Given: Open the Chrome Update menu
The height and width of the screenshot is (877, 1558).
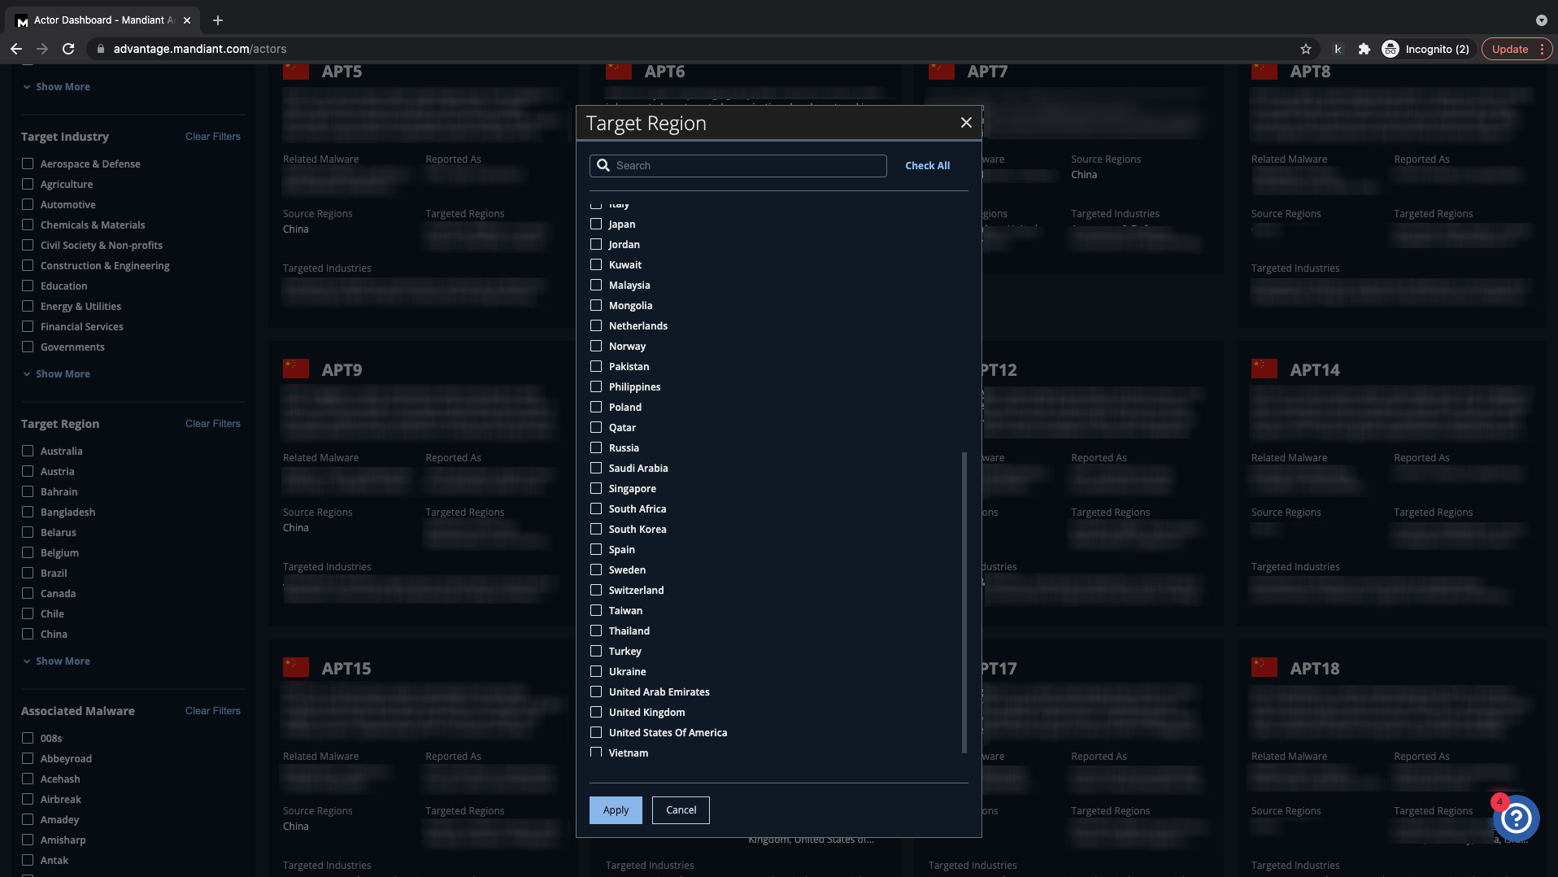Looking at the screenshot, I should click(x=1517, y=49).
